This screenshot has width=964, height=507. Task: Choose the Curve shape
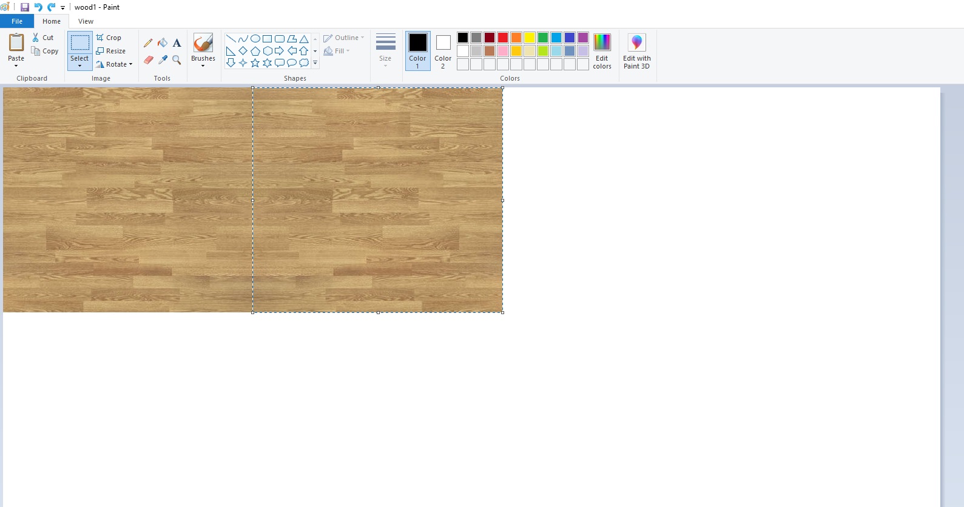(x=243, y=39)
